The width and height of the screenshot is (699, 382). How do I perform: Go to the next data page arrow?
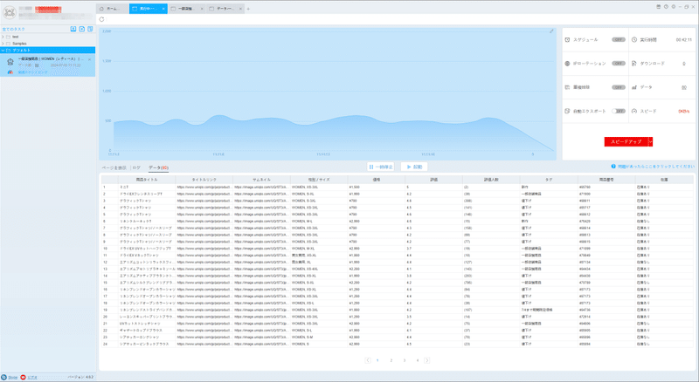coord(427,360)
